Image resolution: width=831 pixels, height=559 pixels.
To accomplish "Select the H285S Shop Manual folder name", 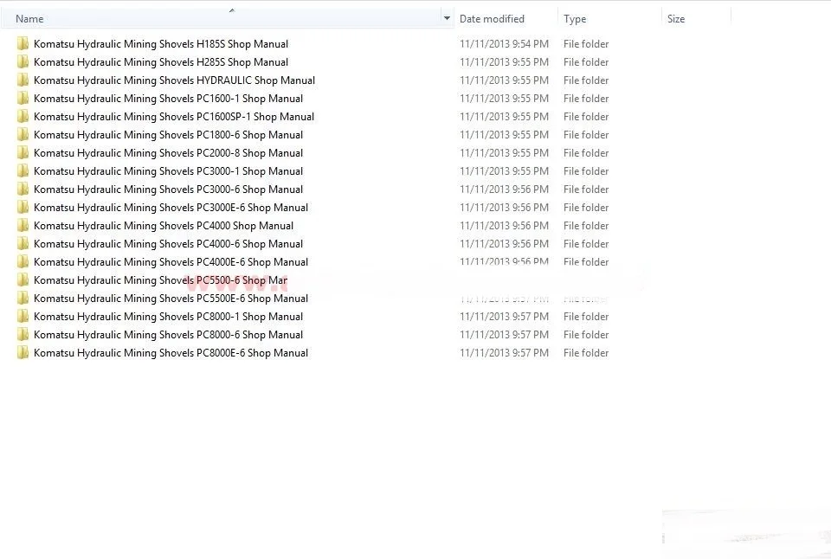I will (161, 62).
